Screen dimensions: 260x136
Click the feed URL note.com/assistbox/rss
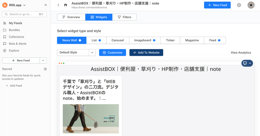89,7
